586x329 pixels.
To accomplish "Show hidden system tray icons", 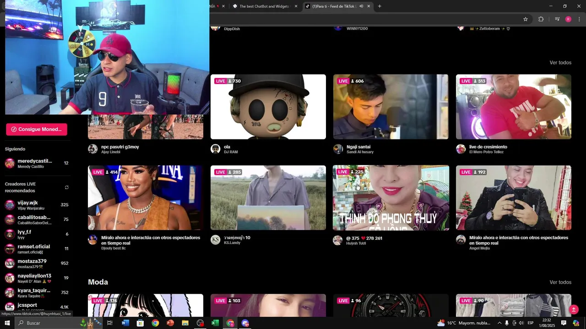I will [x=499, y=323].
